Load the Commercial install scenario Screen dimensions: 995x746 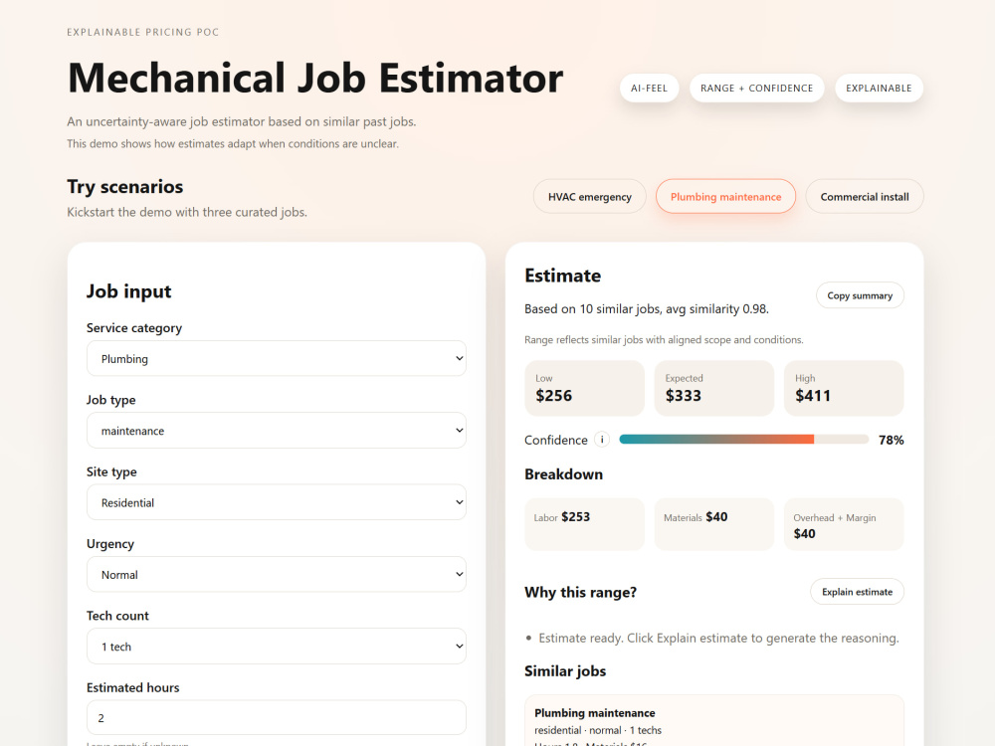click(865, 197)
